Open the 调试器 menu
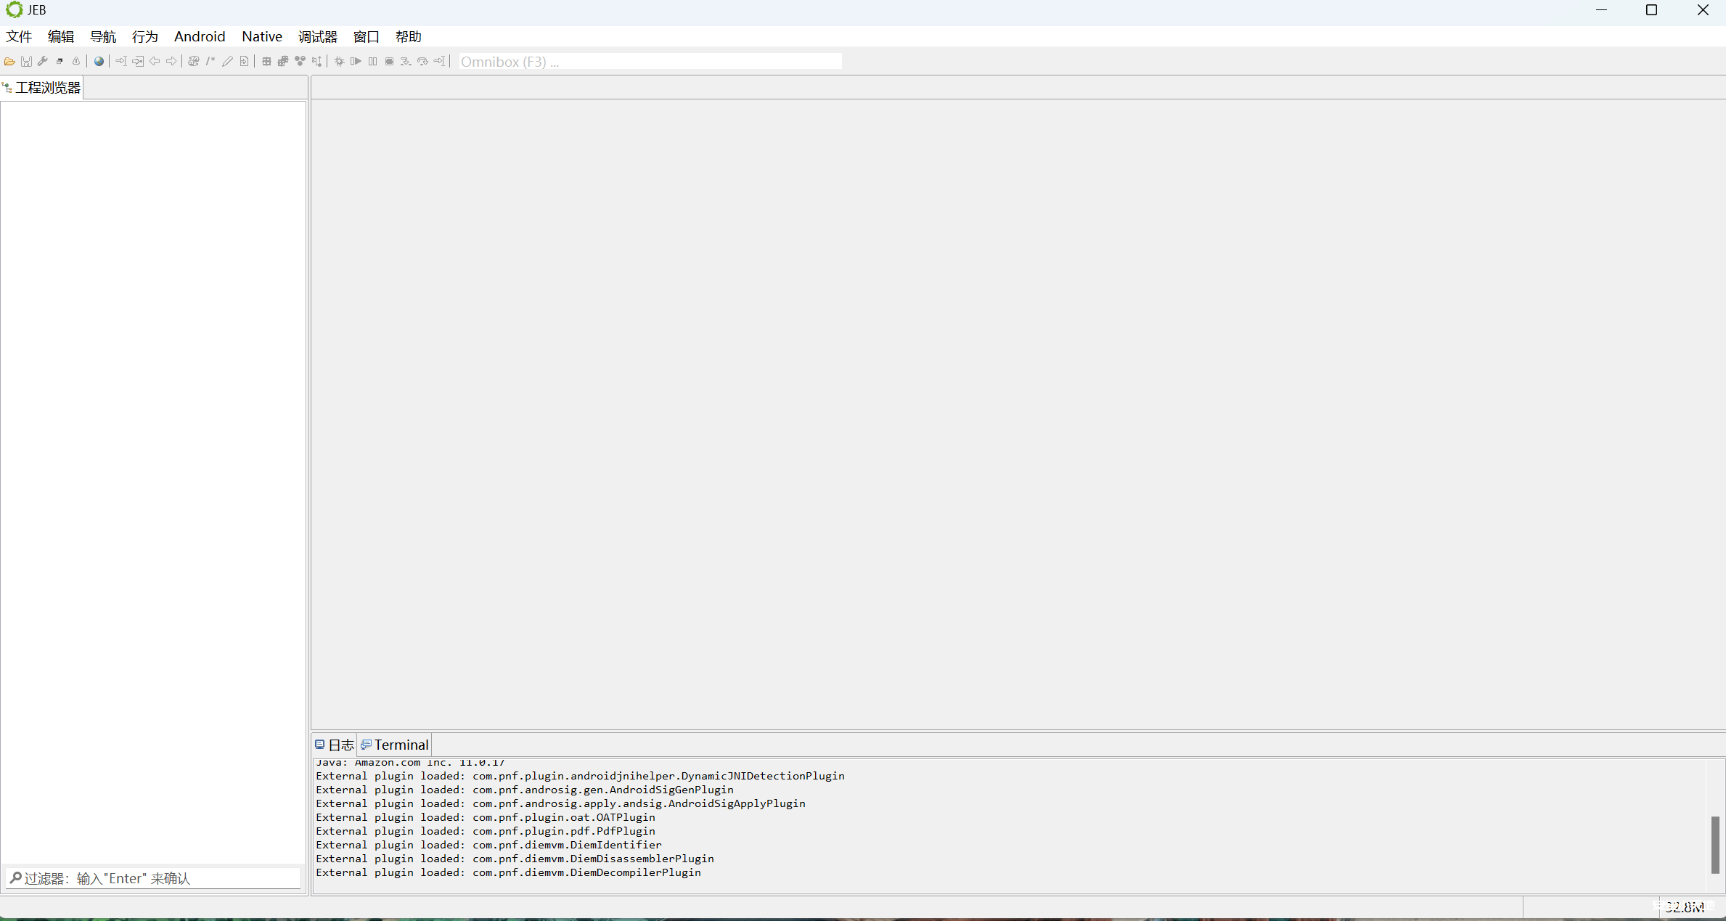Image resolution: width=1726 pixels, height=921 pixels. coord(317,36)
